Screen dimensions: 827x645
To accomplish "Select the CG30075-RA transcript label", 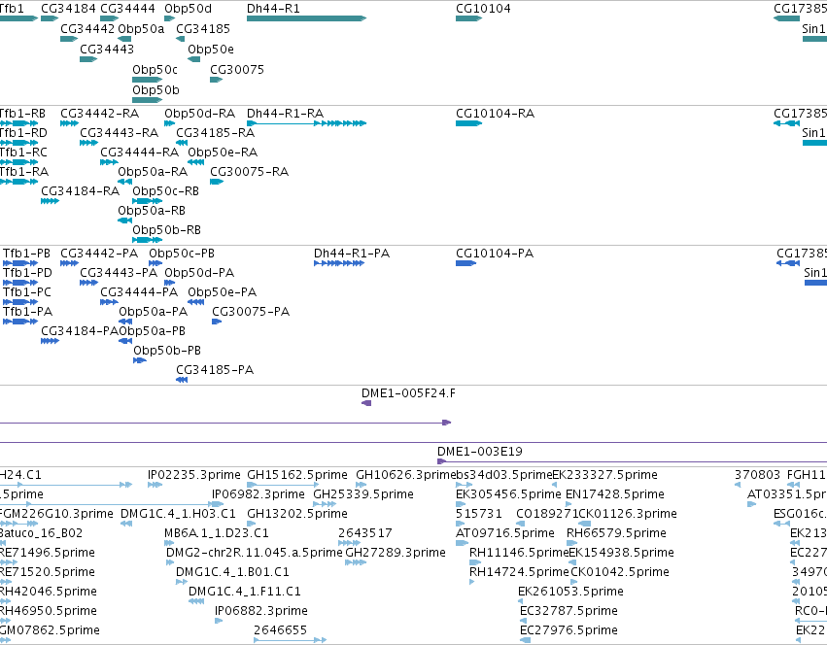I will (x=250, y=173).
